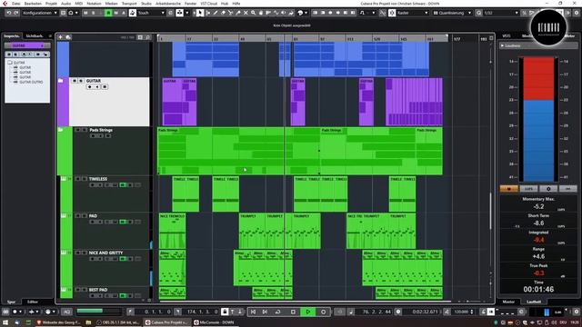Click LUFS unit button under loudness meter
The image size is (582, 327).
[528, 189]
